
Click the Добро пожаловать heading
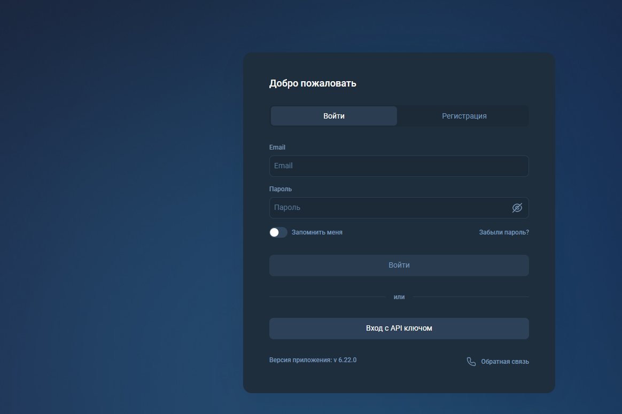[x=313, y=83]
